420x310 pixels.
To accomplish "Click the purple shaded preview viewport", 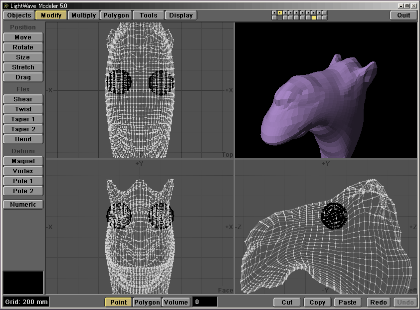I will [x=325, y=90].
